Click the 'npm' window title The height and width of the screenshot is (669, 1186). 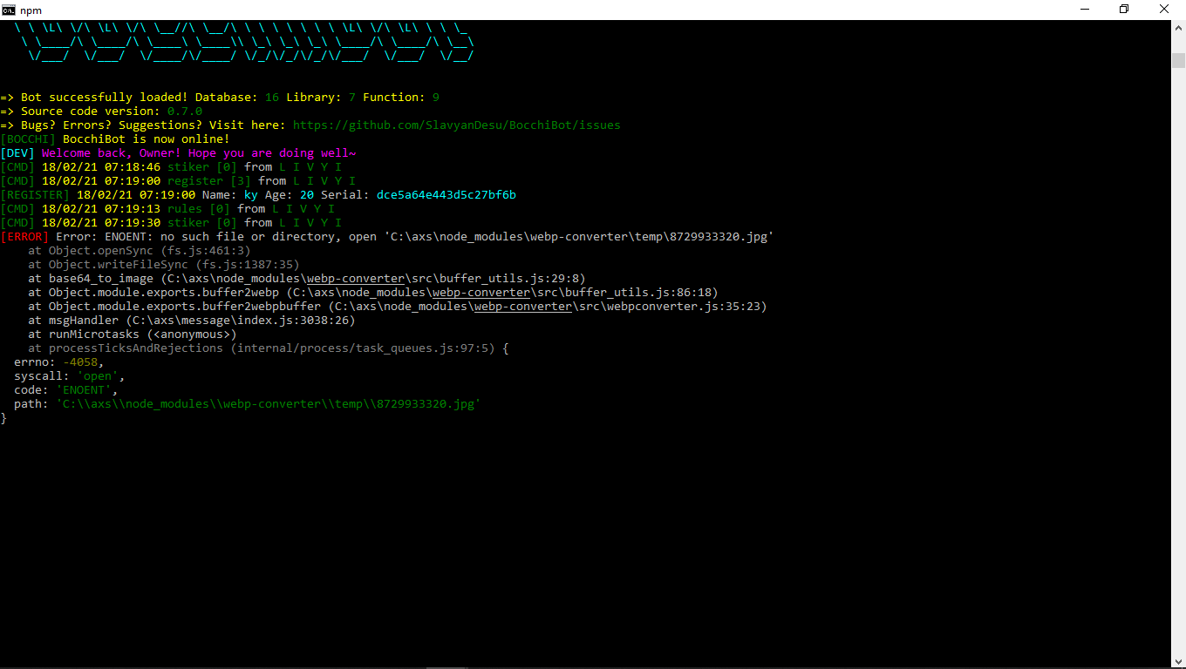pos(31,10)
